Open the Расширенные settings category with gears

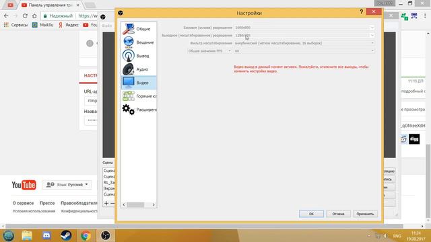coord(139,110)
